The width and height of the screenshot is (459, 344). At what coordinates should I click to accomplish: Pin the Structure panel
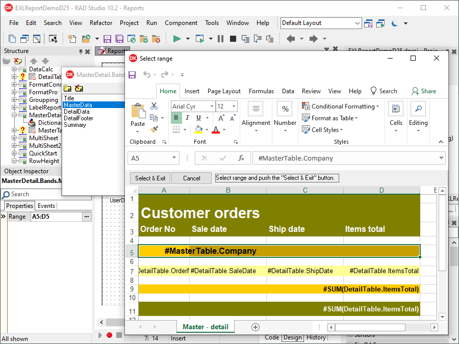click(81, 52)
